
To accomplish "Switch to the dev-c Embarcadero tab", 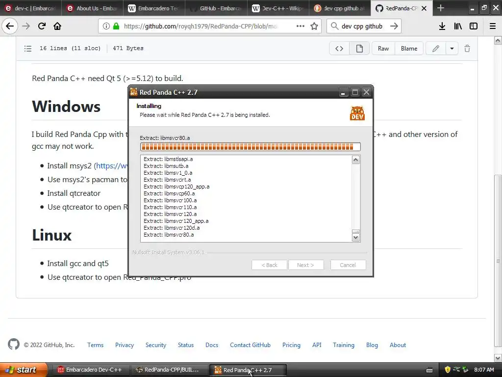I will point(31,8).
